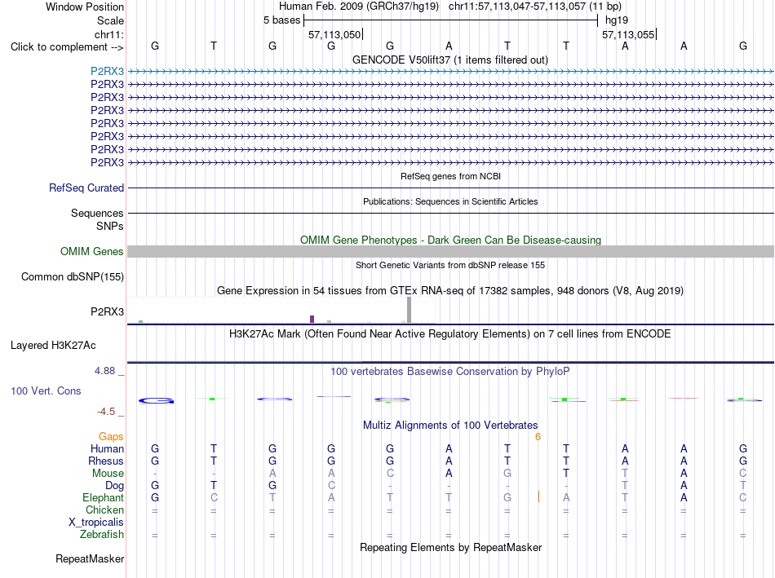This screenshot has width=775, height=578.
Task: Open the 'RefSeq genes from NCBI' track title
Action: tap(450, 176)
